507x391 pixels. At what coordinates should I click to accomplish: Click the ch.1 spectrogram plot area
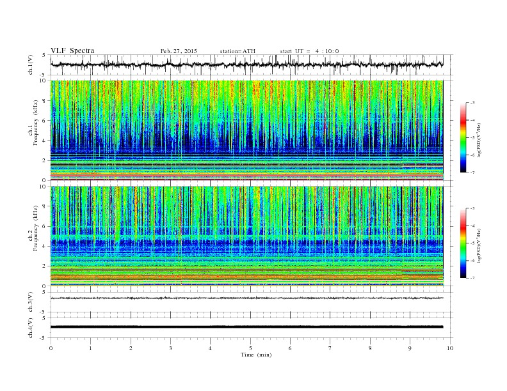[247, 130]
